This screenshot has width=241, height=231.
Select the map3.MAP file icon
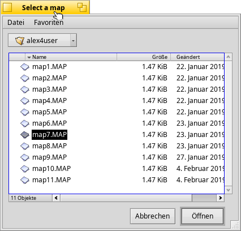[25, 89]
